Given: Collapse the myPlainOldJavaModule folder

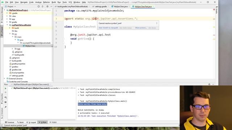Looking at the screenshot, I should (x=7, y=25).
